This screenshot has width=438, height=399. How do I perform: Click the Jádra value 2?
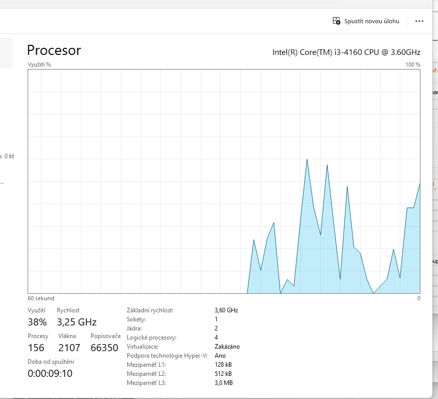pos(216,328)
